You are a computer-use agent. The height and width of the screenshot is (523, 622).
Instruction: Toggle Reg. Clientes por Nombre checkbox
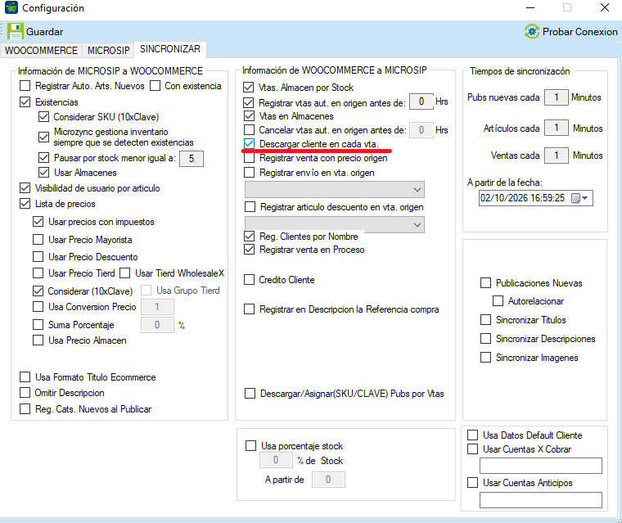[x=249, y=236]
